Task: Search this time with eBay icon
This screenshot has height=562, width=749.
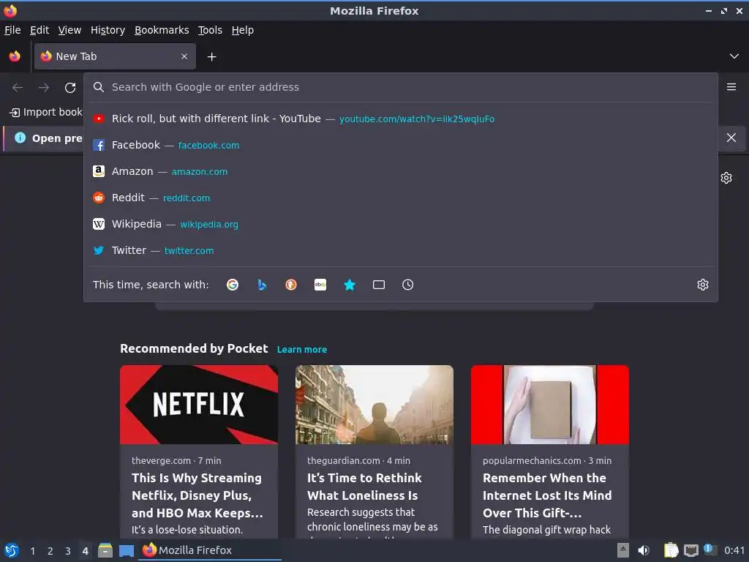Action: coord(320,285)
